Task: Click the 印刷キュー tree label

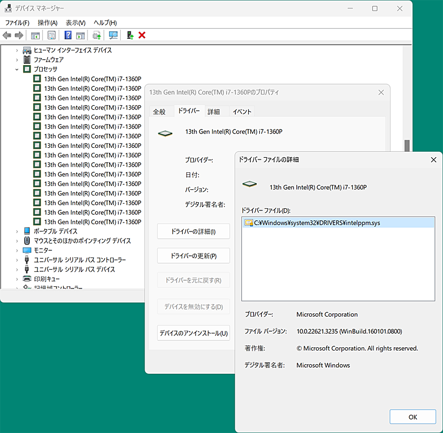Action: [47, 279]
